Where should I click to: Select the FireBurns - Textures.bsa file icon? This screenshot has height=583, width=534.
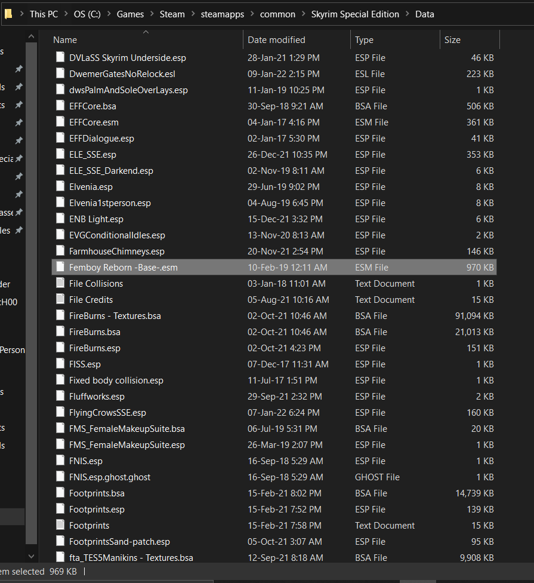(x=60, y=315)
